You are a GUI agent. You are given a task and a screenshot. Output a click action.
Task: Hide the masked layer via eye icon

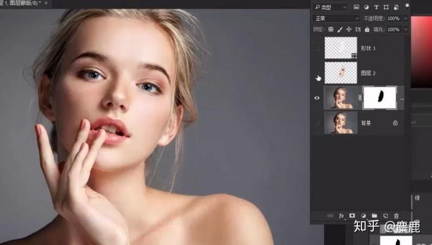317,98
